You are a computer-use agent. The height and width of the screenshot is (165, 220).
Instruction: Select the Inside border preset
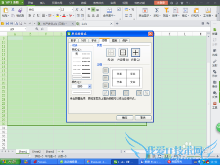tap(136, 52)
